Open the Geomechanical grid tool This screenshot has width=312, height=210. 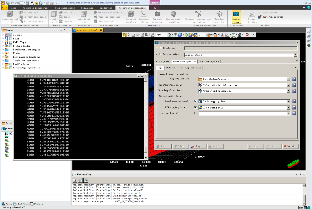click(x=10, y=17)
